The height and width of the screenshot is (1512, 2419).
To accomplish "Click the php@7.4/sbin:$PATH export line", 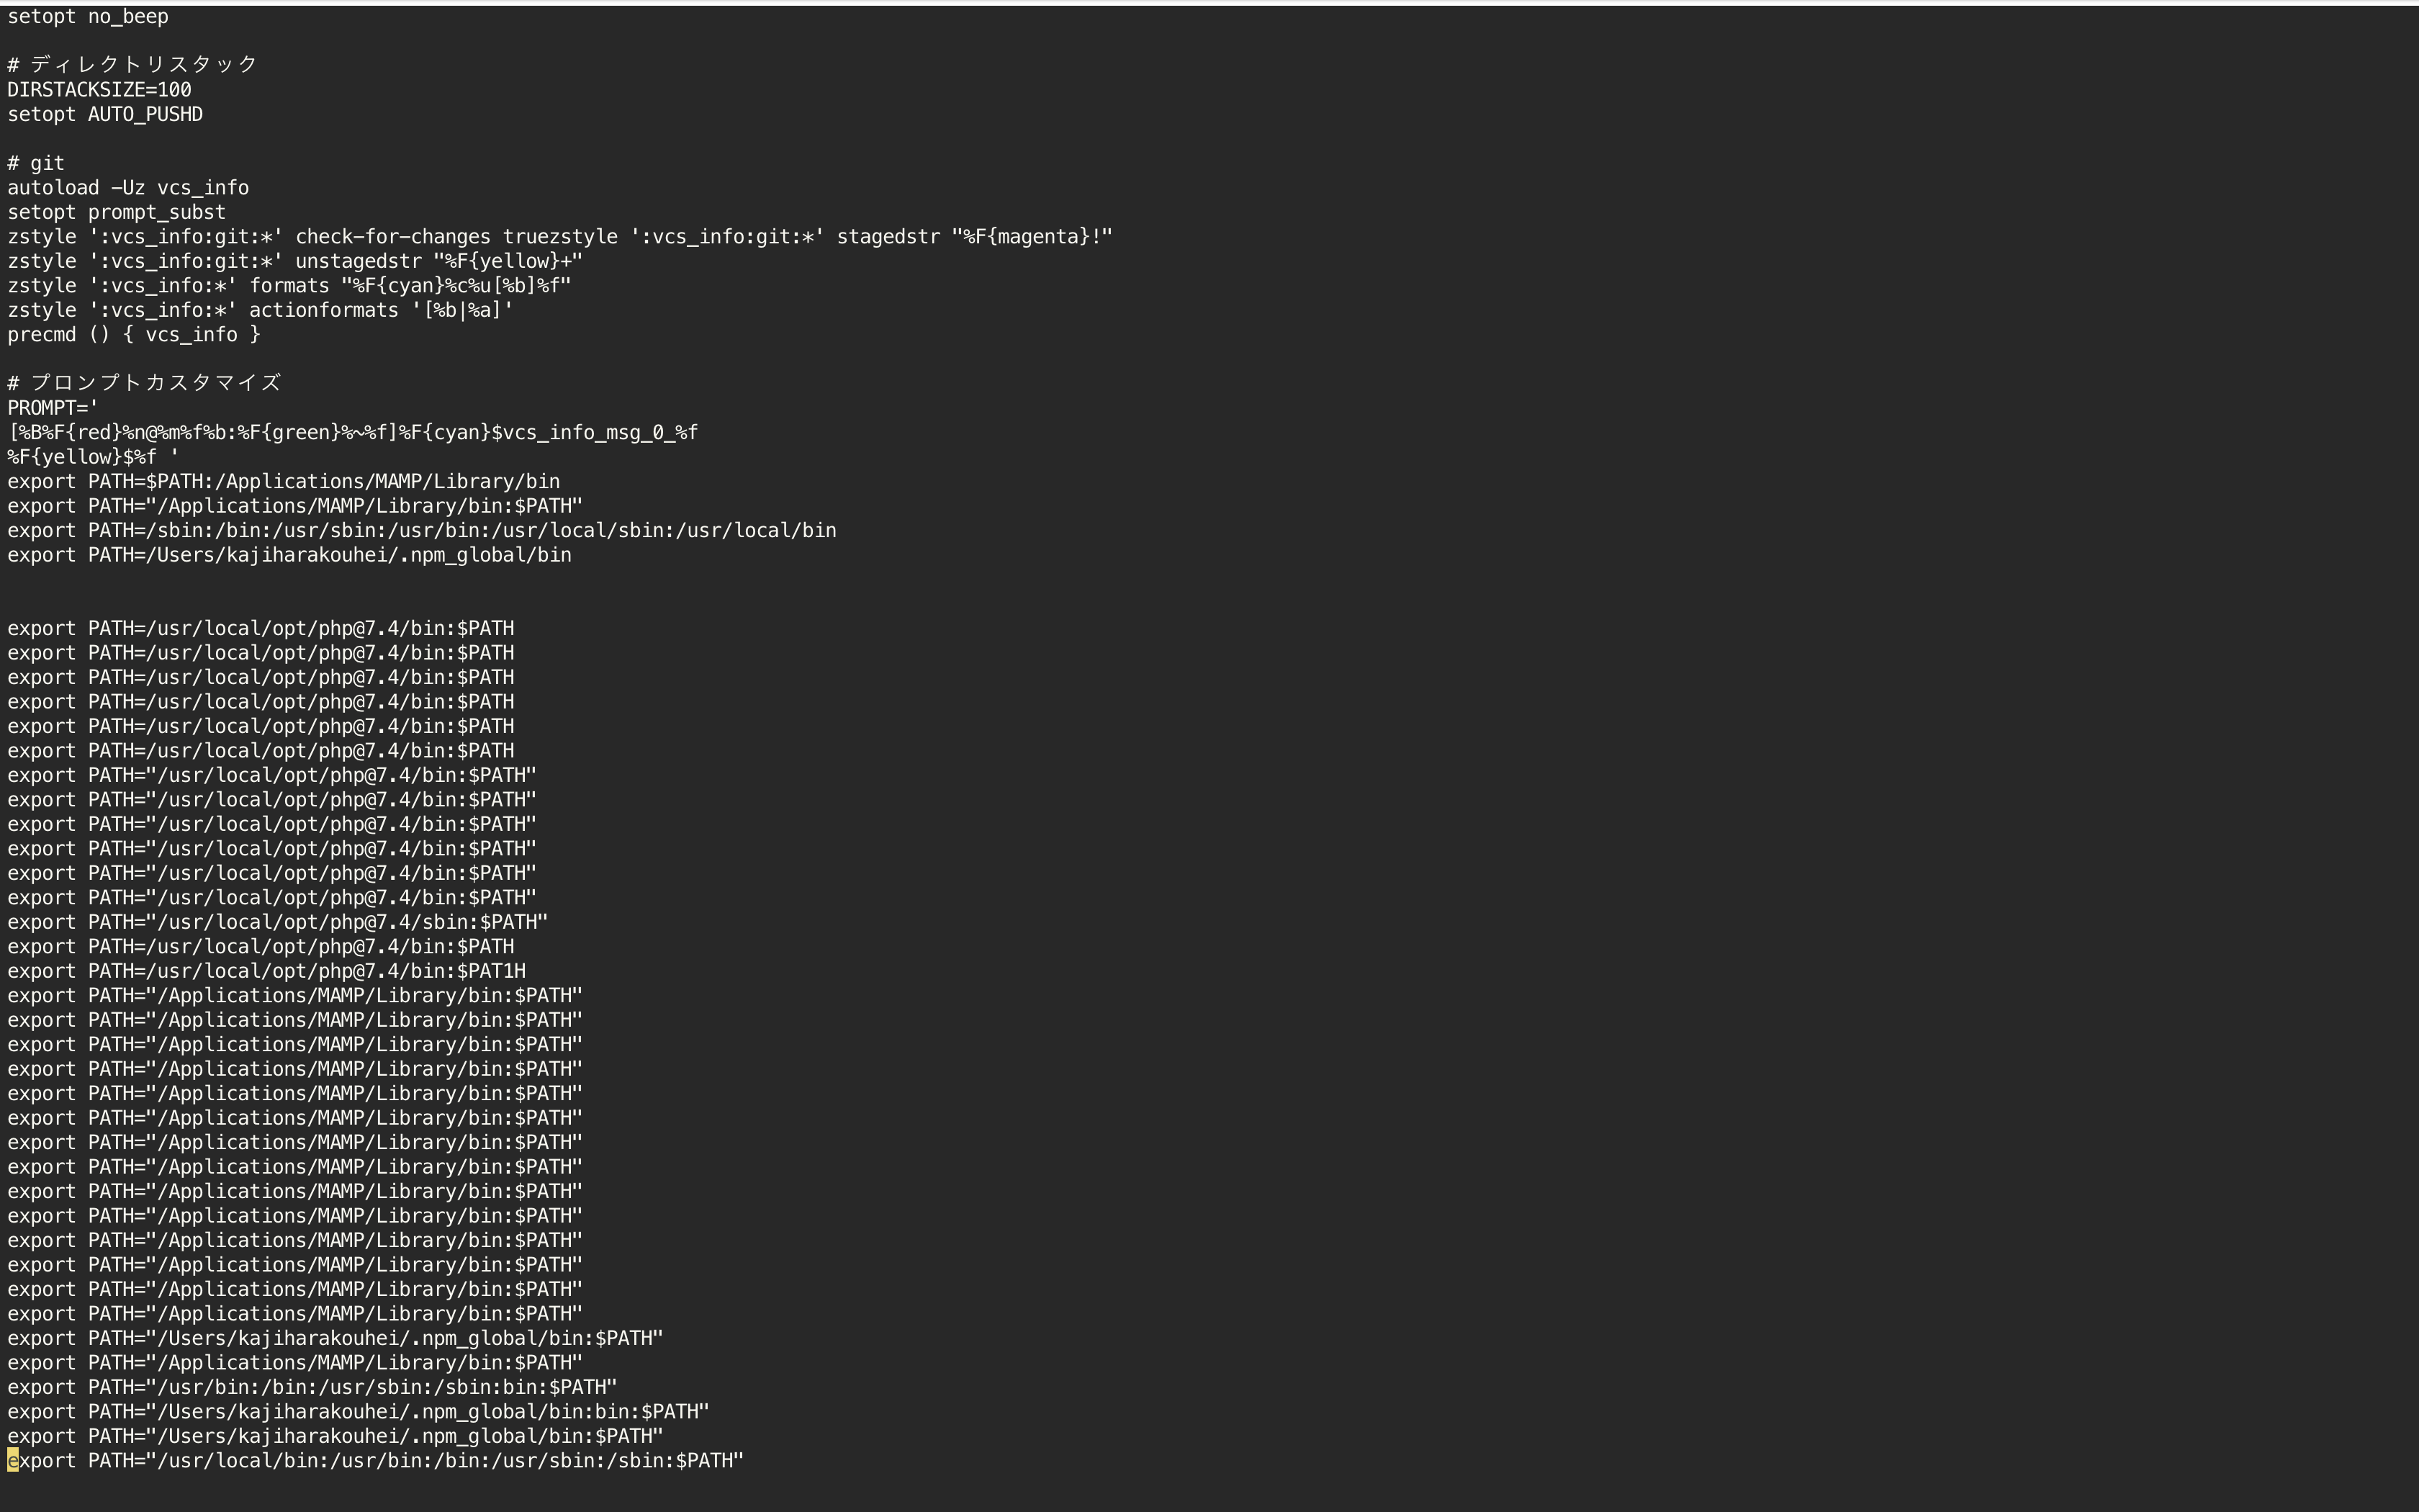I will point(278,922).
